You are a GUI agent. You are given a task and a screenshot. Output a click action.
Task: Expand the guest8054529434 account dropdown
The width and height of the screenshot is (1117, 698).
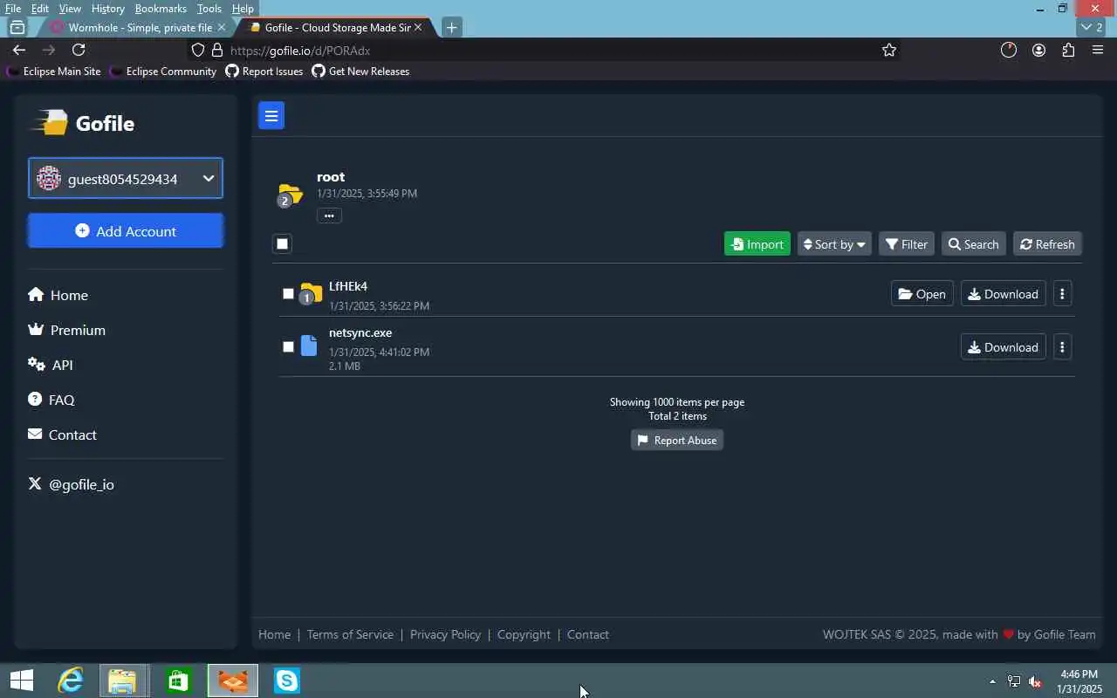[126, 179]
